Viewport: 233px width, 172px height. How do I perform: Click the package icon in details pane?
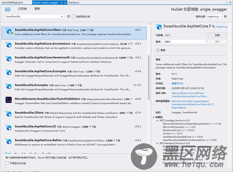[x=159, y=27]
